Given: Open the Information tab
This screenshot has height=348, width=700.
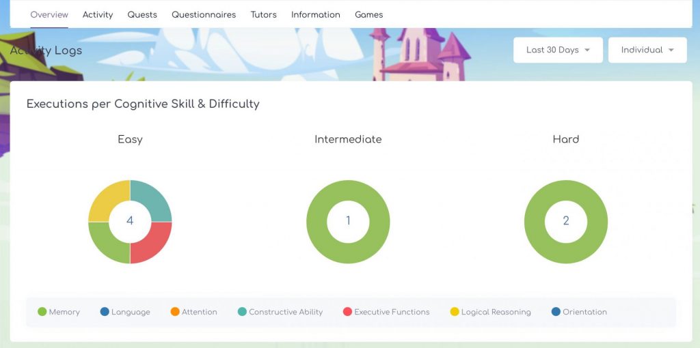Looking at the screenshot, I should [x=315, y=14].
